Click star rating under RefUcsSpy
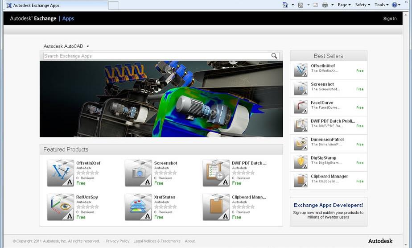412x248 pixels. [x=87, y=207]
